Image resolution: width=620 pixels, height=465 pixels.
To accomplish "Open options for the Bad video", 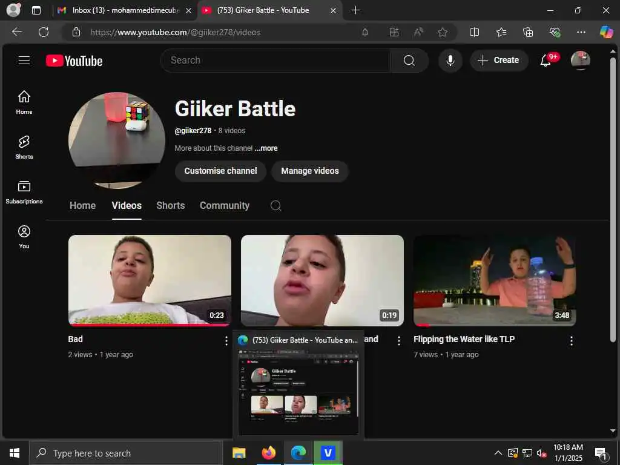I will click(x=226, y=341).
